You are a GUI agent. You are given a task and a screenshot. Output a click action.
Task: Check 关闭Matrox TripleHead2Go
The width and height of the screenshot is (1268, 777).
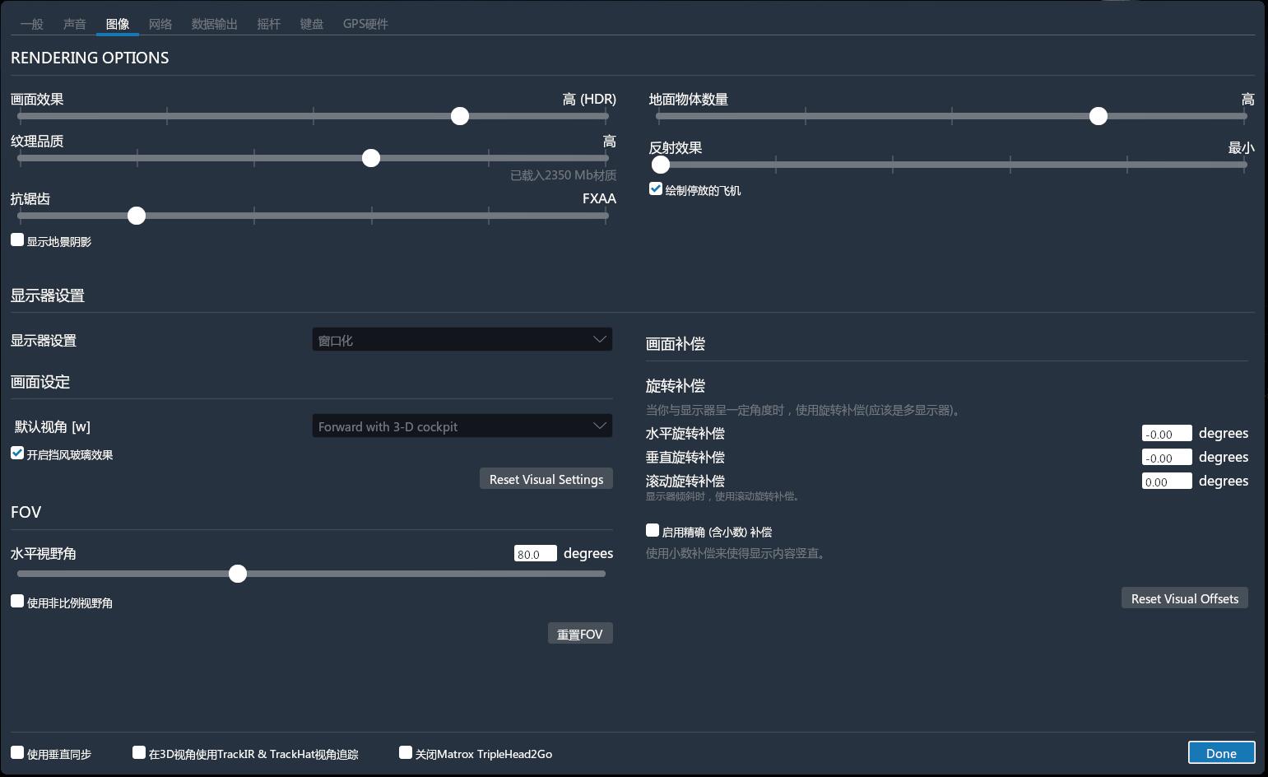click(x=406, y=752)
